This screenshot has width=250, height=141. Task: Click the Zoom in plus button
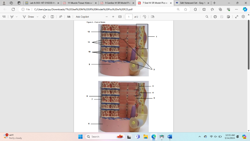coord(113,17)
